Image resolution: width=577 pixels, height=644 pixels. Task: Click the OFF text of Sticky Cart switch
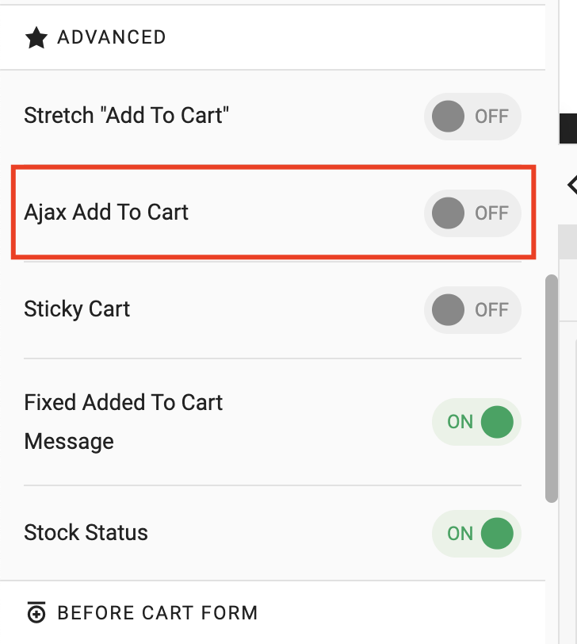(491, 310)
